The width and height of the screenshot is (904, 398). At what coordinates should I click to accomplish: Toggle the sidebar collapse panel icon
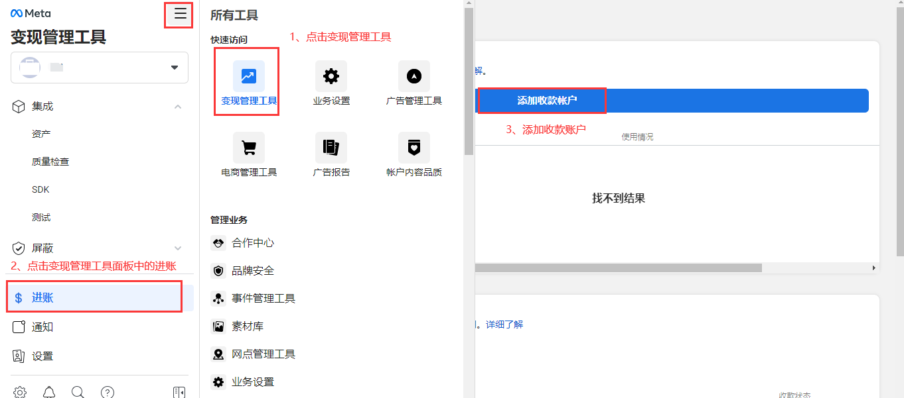pos(179,392)
